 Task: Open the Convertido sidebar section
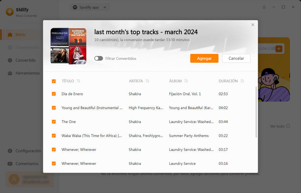[x=26, y=60]
